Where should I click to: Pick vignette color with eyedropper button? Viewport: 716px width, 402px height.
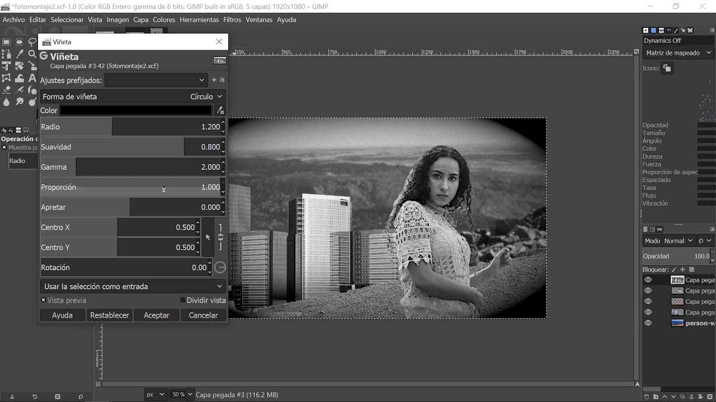(x=220, y=111)
